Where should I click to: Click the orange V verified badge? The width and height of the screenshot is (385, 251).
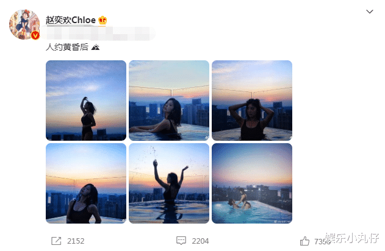pos(35,35)
